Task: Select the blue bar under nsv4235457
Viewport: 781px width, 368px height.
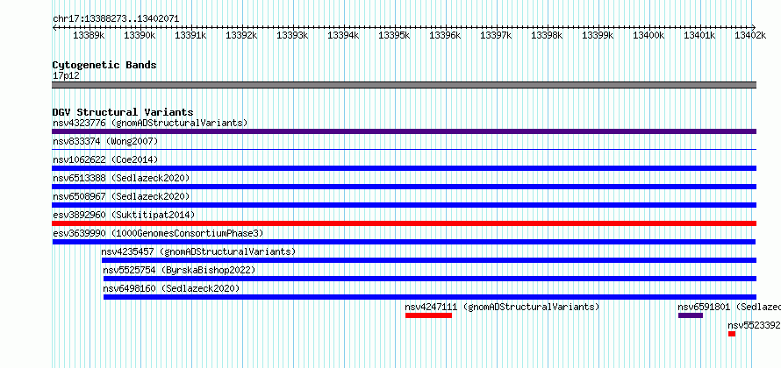Action: click(429, 260)
